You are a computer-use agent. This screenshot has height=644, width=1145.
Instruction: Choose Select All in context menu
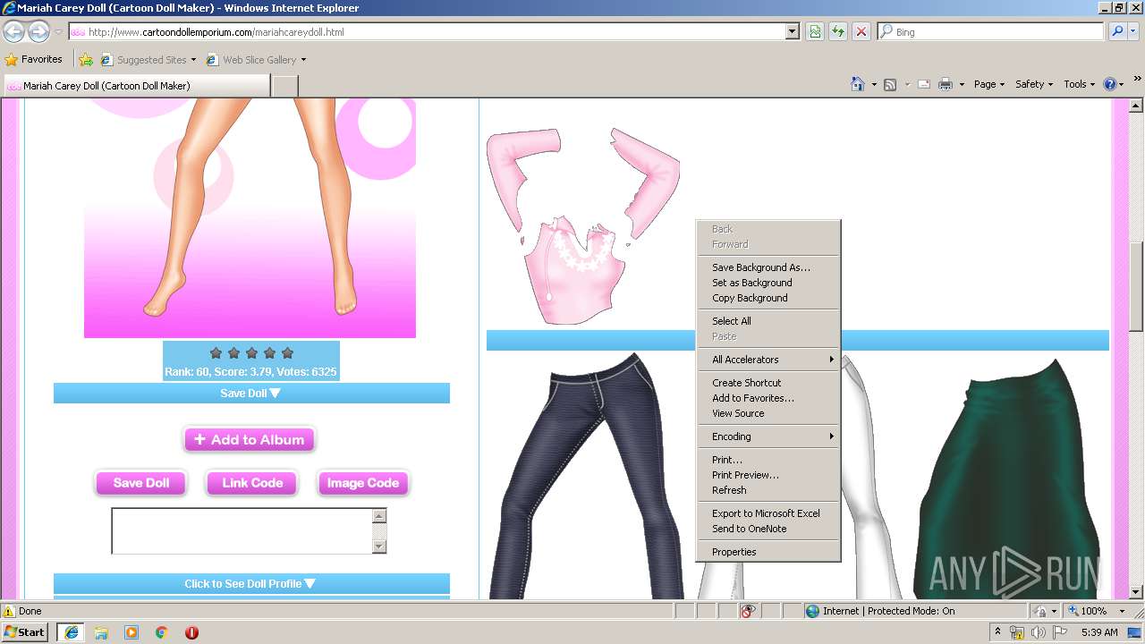pos(768,321)
